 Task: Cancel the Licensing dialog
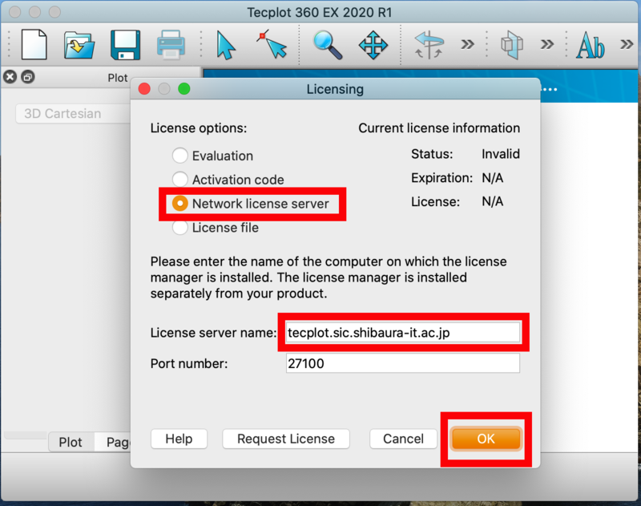point(403,439)
